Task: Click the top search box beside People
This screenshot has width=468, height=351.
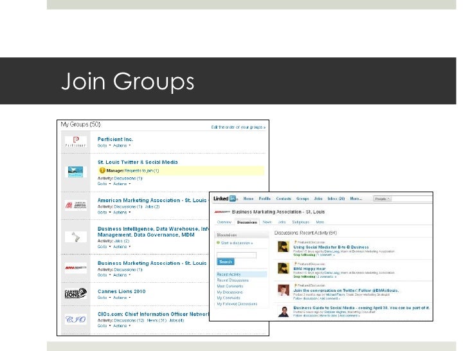Action: click(412, 199)
